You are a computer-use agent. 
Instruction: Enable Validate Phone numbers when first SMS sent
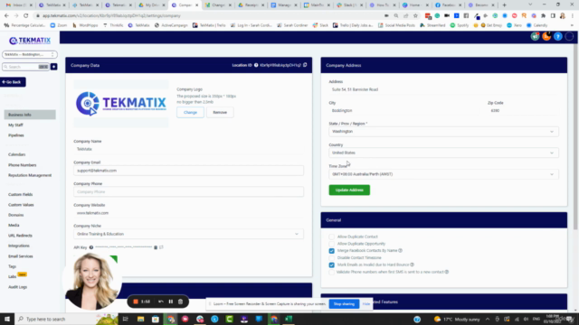pos(332,272)
